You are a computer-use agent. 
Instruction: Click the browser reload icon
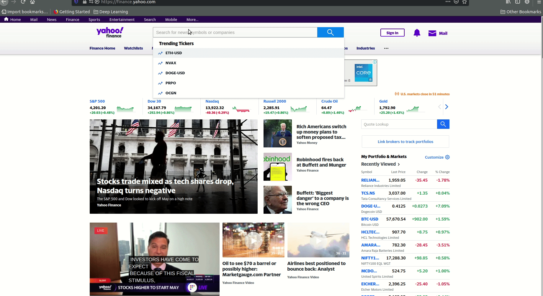click(x=23, y=2)
